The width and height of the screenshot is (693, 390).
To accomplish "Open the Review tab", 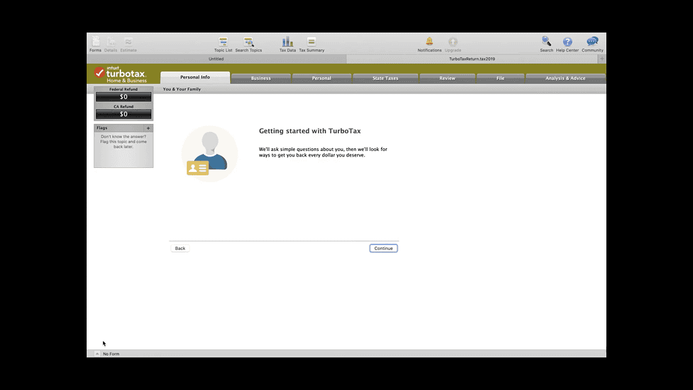I will [x=447, y=79].
